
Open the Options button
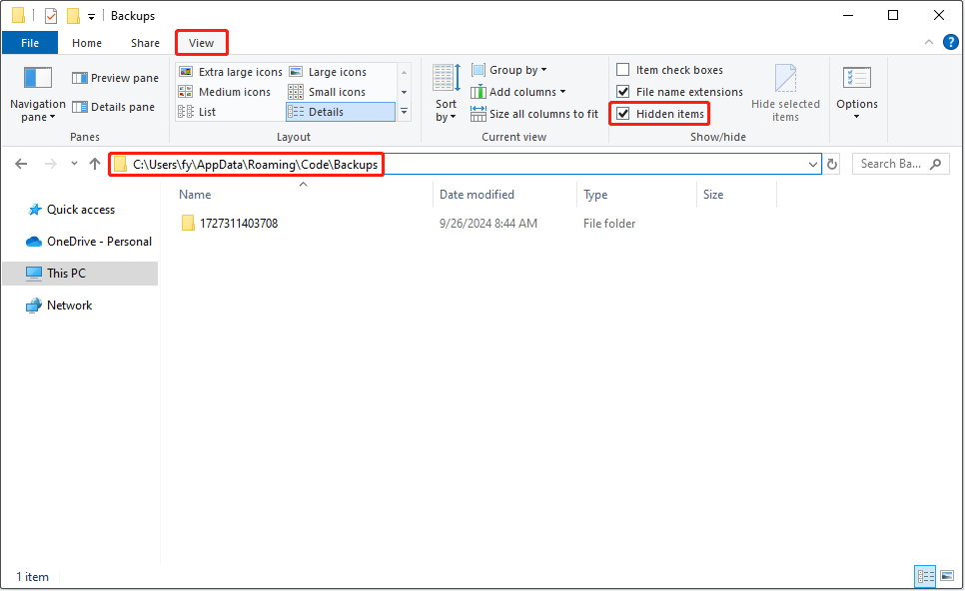coord(857,93)
